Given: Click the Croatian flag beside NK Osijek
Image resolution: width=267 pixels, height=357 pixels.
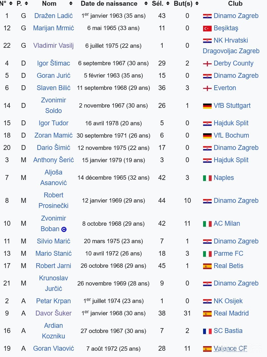Looking at the screenshot, I should tap(207, 301).
